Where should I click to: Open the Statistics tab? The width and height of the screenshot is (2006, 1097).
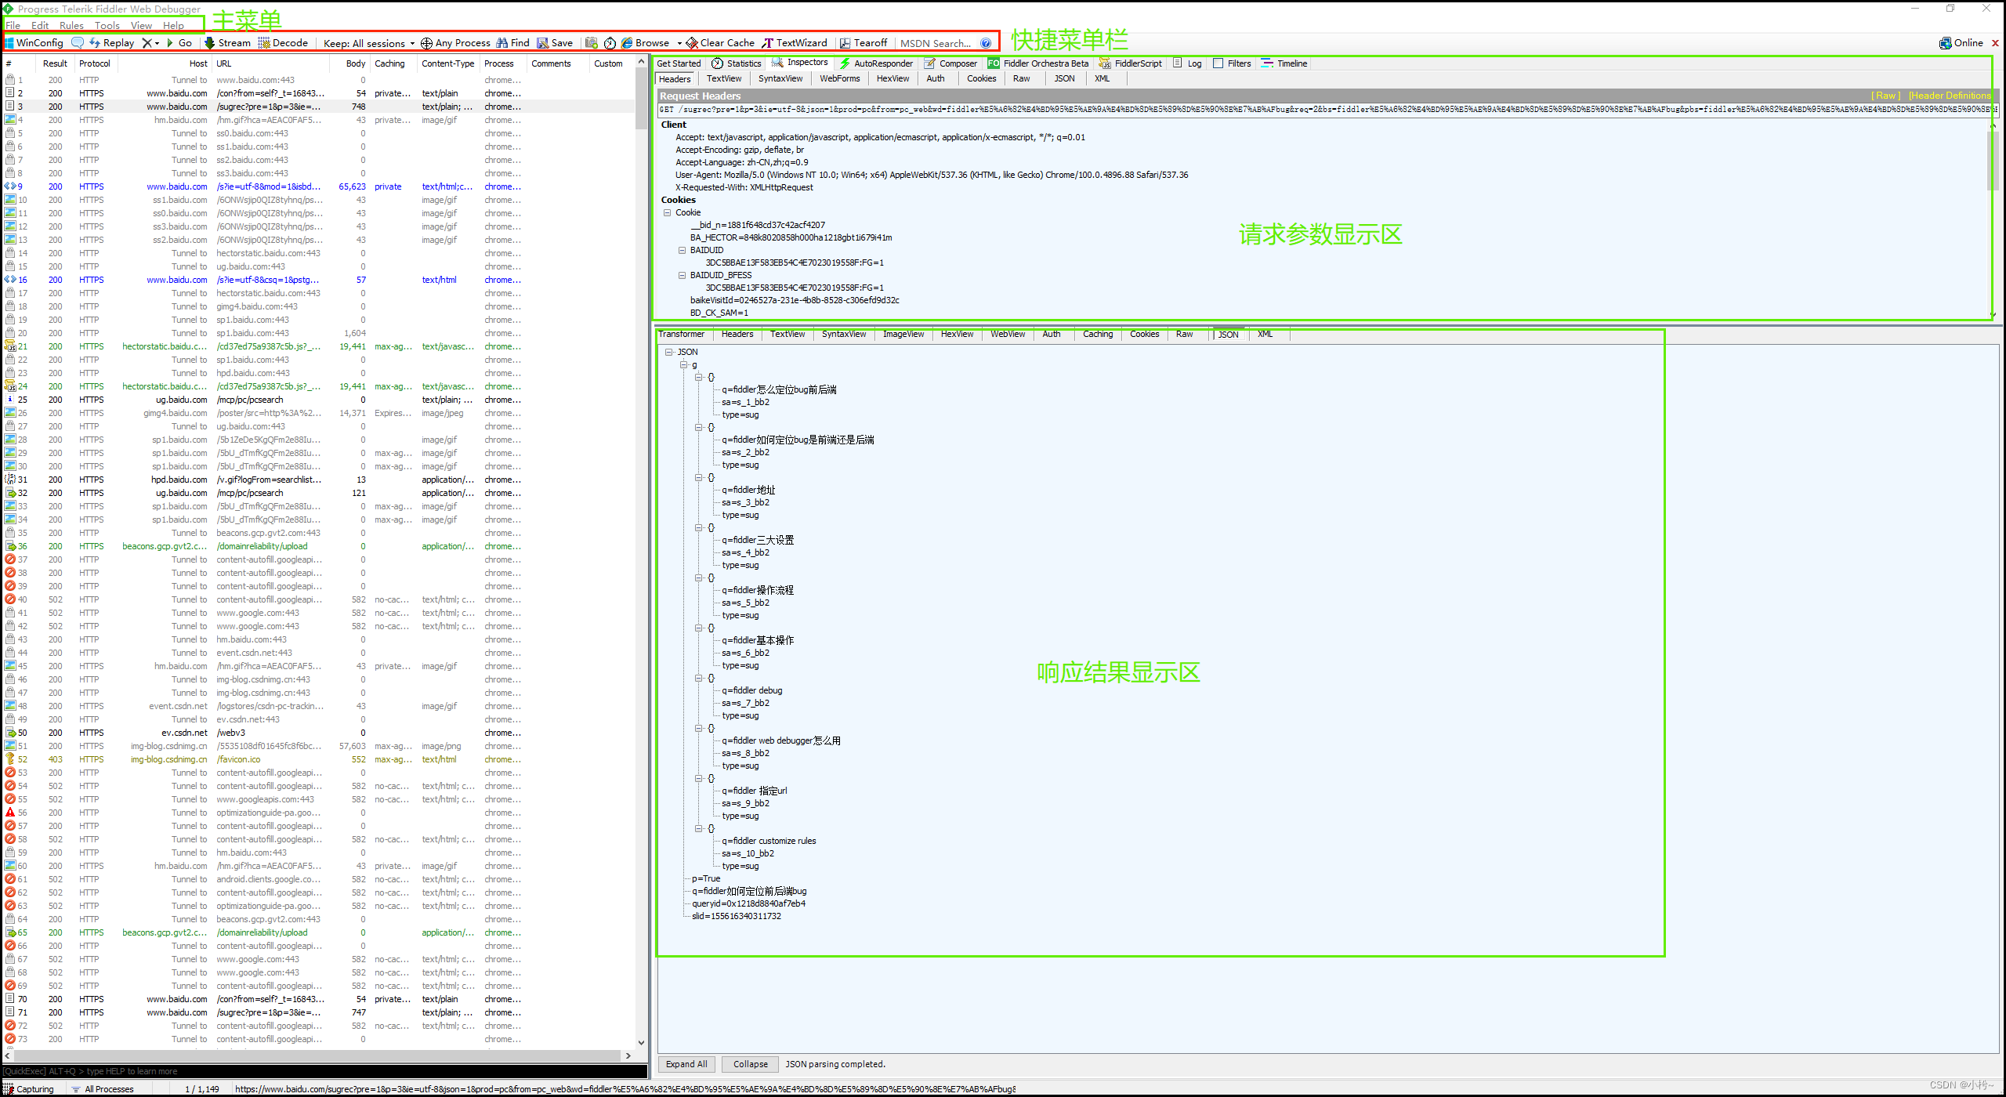click(x=737, y=63)
